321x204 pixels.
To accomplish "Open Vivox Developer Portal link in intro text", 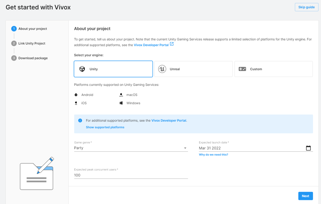I will click(151, 45).
